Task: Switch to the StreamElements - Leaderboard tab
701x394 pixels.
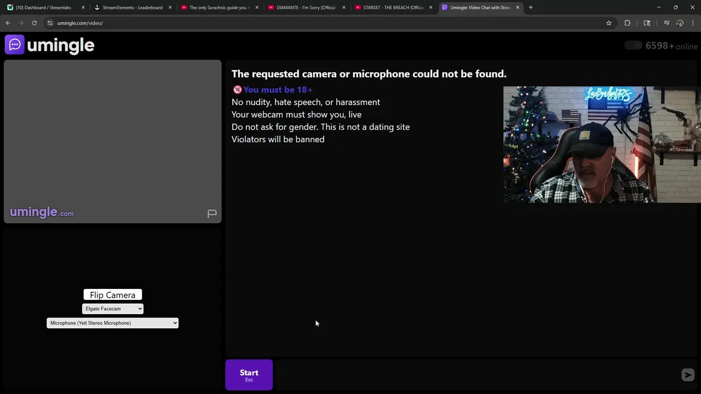Action: coord(133,8)
